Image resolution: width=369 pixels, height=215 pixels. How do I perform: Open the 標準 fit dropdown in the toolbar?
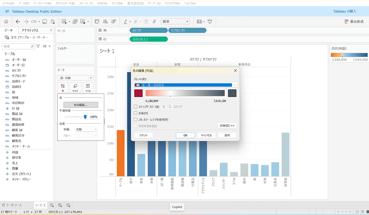[175, 21]
